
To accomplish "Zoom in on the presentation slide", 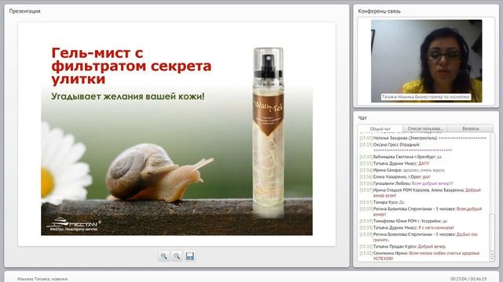I will coord(163,256).
